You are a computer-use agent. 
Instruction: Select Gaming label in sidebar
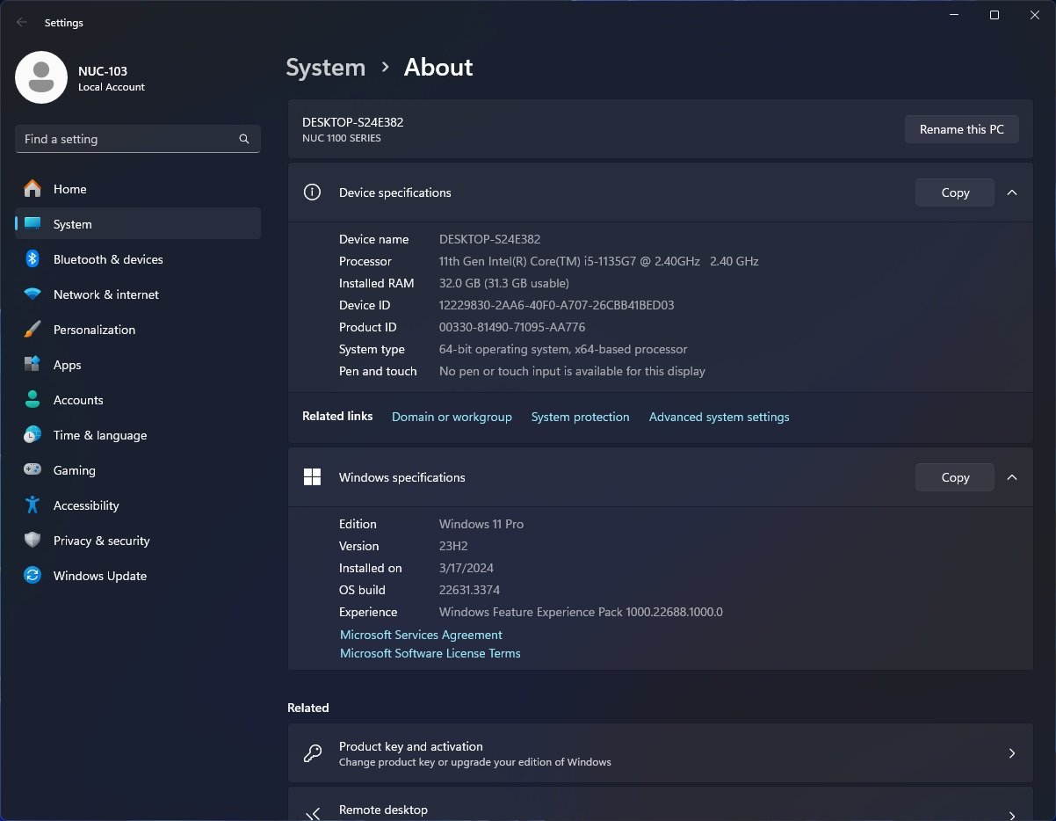(x=75, y=470)
